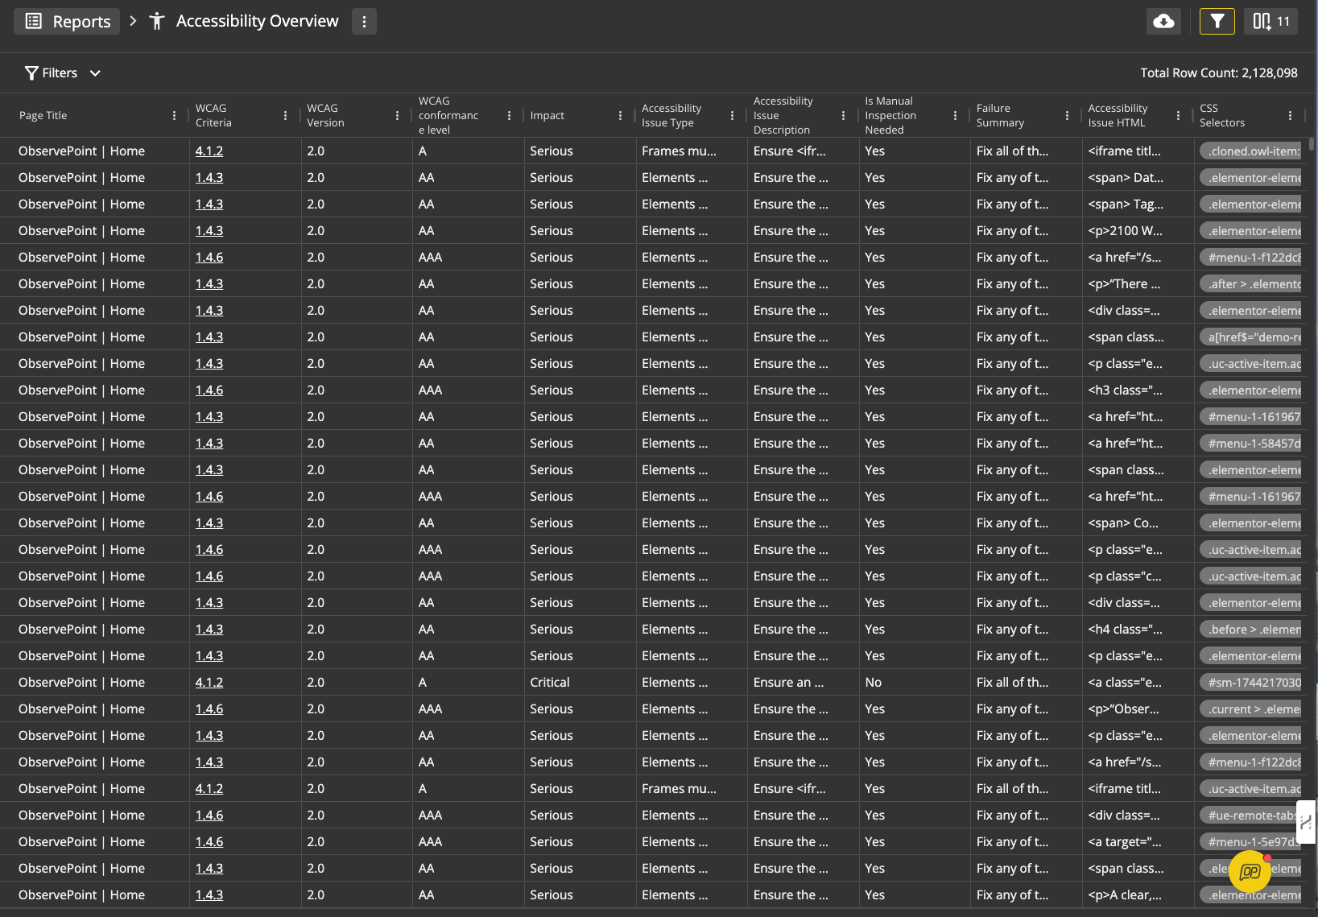Viewport: 1318px width, 917px height.
Task: Open the 1.4.6 link in the <a href="/s... AAA row
Action: pyautogui.click(x=209, y=258)
